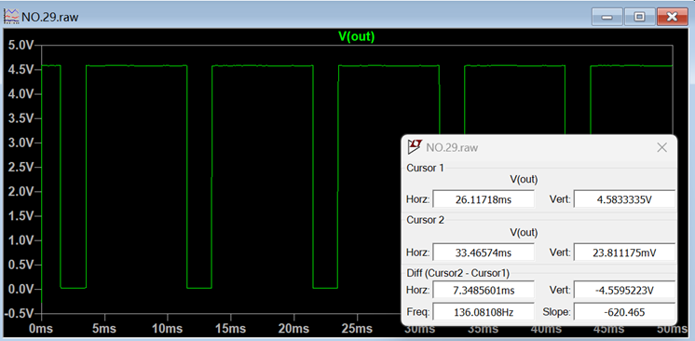Image resolution: width=695 pixels, height=341 pixels.
Task: Select Cursor 2 Horz field 33.46574ms
Action: (x=484, y=252)
